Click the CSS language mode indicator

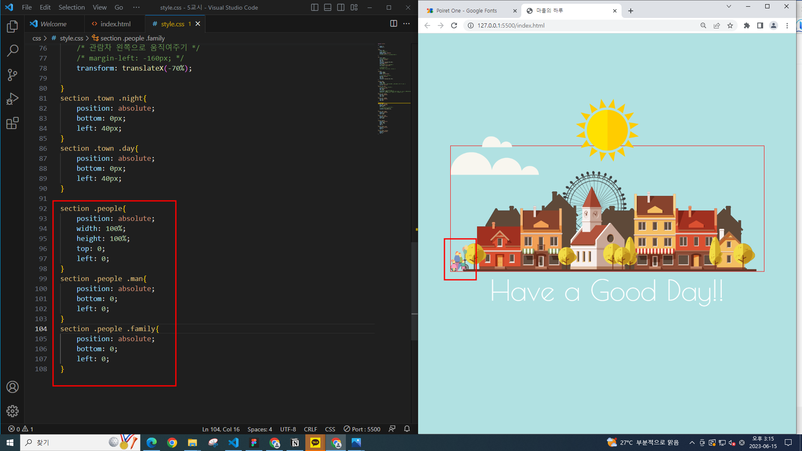330,429
